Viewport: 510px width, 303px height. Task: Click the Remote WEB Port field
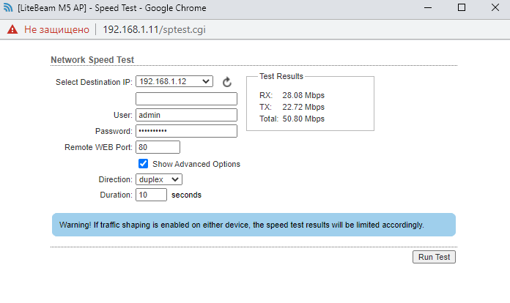click(x=158, y=147)
